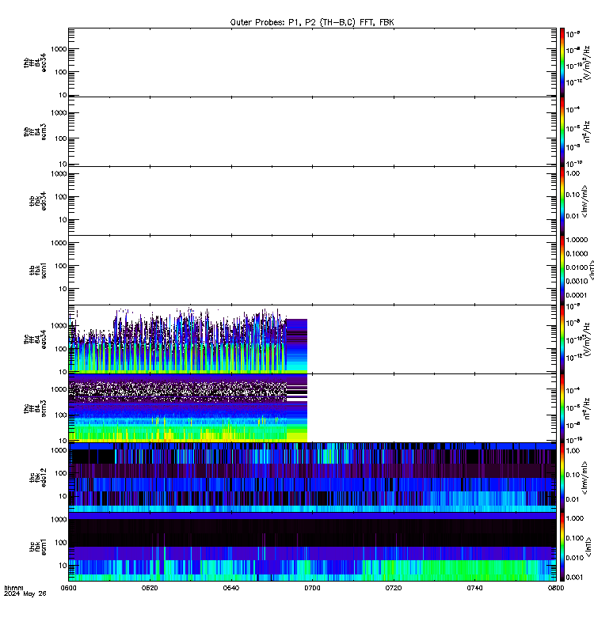This screenshot has width=594, height=633.
Task: Click the plot title "Outer Probes: P1, P2 (TH-B,C) FFT, FBK"
Action: pos(312,22)
